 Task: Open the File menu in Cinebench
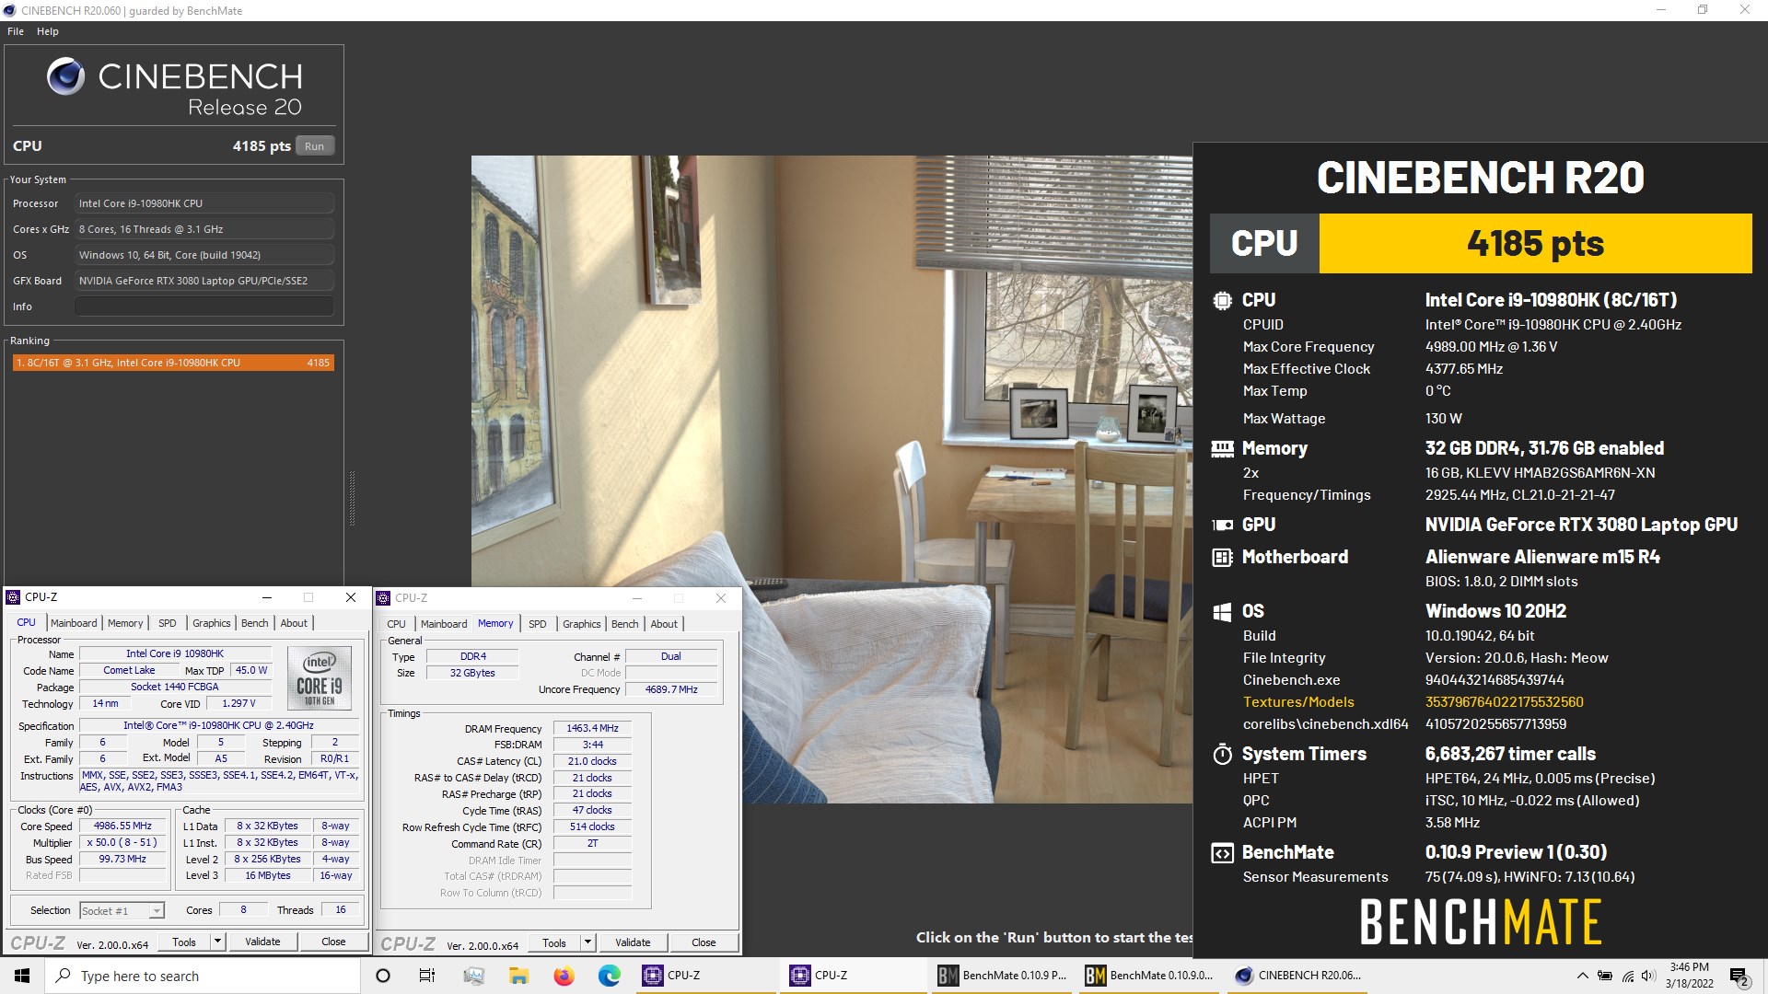pyautogui.click(x=16, y=31)
